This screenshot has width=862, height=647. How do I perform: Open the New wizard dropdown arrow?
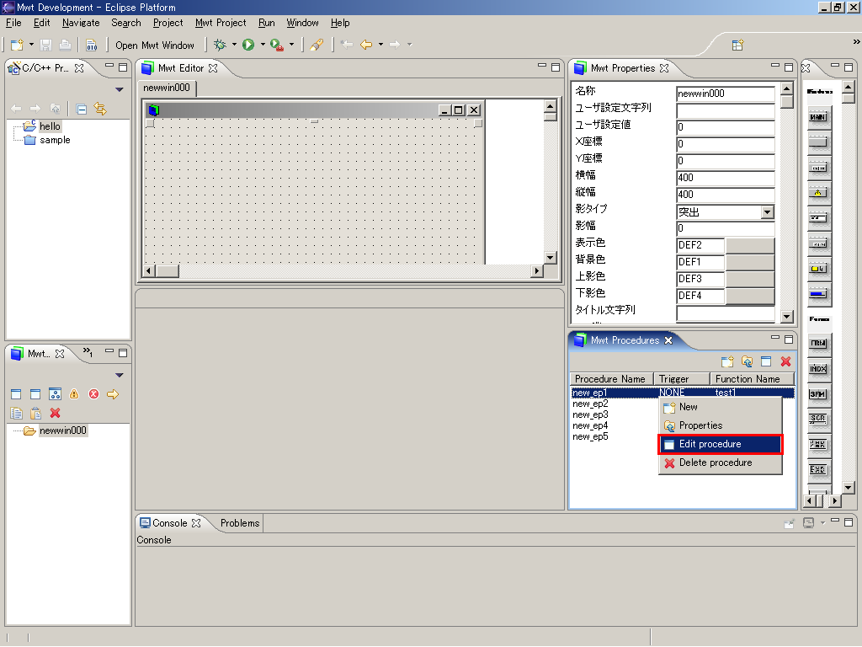pos(31,45)
